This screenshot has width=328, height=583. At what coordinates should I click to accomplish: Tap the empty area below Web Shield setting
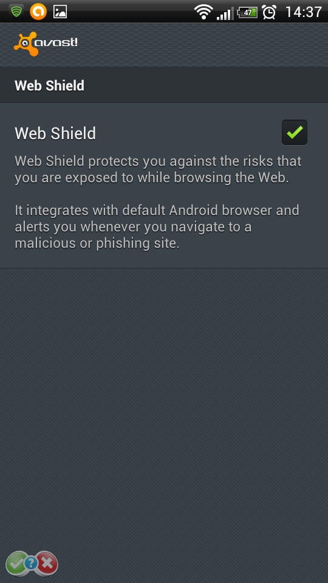click(x=164, y=409)
